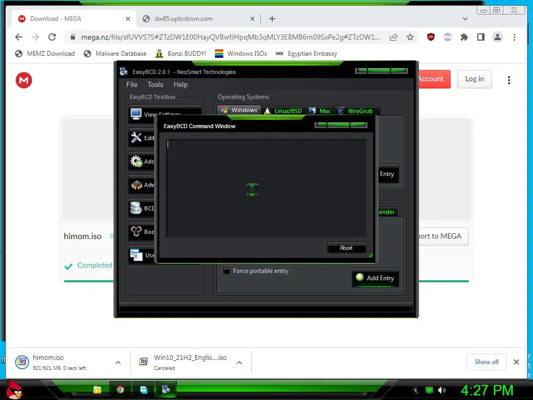This screenshot has height=400, width=533.
Task: Reload the MEGA page
Action: (52, 37)
